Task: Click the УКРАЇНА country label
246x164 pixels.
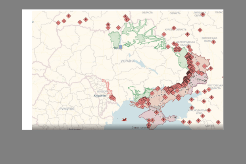Action: pyautogui.click(x=128, y=61)
